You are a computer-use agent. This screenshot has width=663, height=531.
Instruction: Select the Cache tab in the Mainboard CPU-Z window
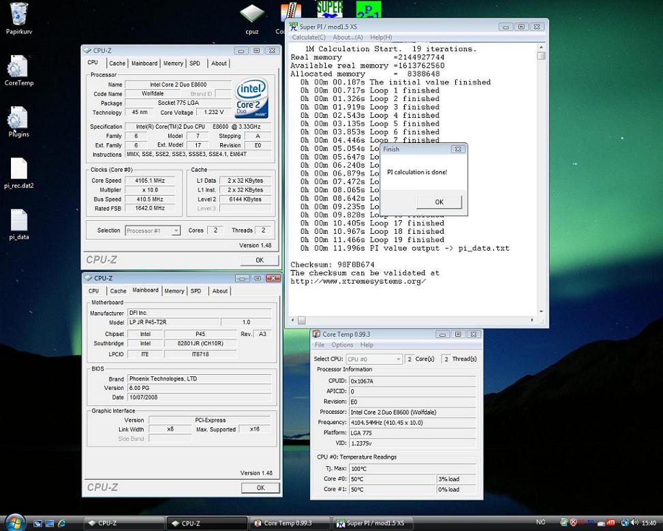click(118, 290)
